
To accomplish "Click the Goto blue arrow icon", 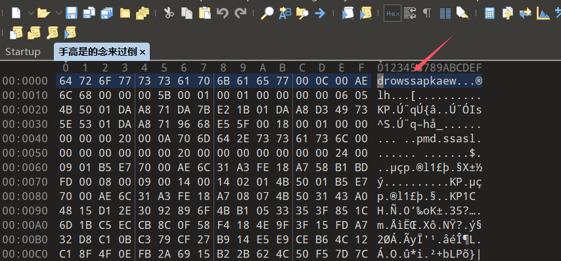I will 320,14.
